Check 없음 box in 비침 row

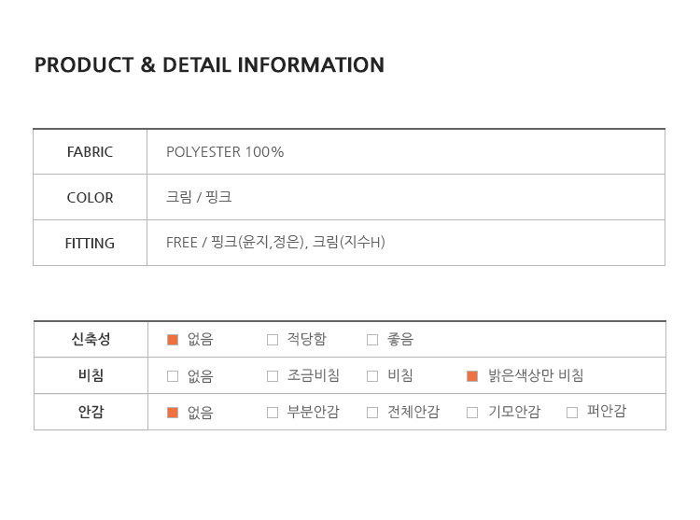[173, 376]
